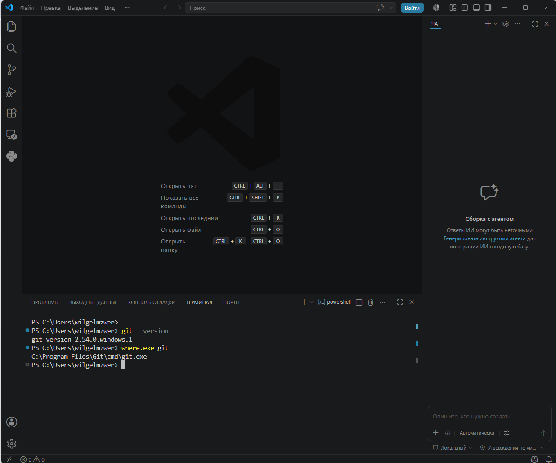Open the Remote Explorer view
The image size is (556, 463).
coord(12,135)
